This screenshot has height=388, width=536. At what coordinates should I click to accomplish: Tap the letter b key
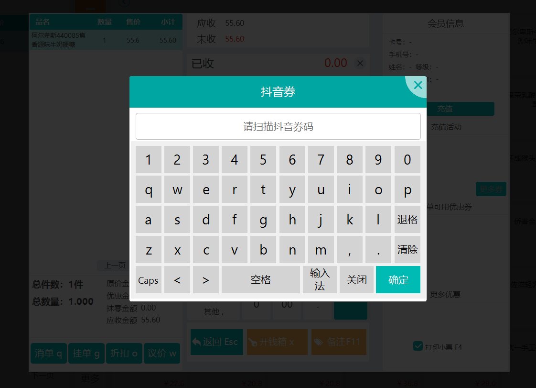263,250
